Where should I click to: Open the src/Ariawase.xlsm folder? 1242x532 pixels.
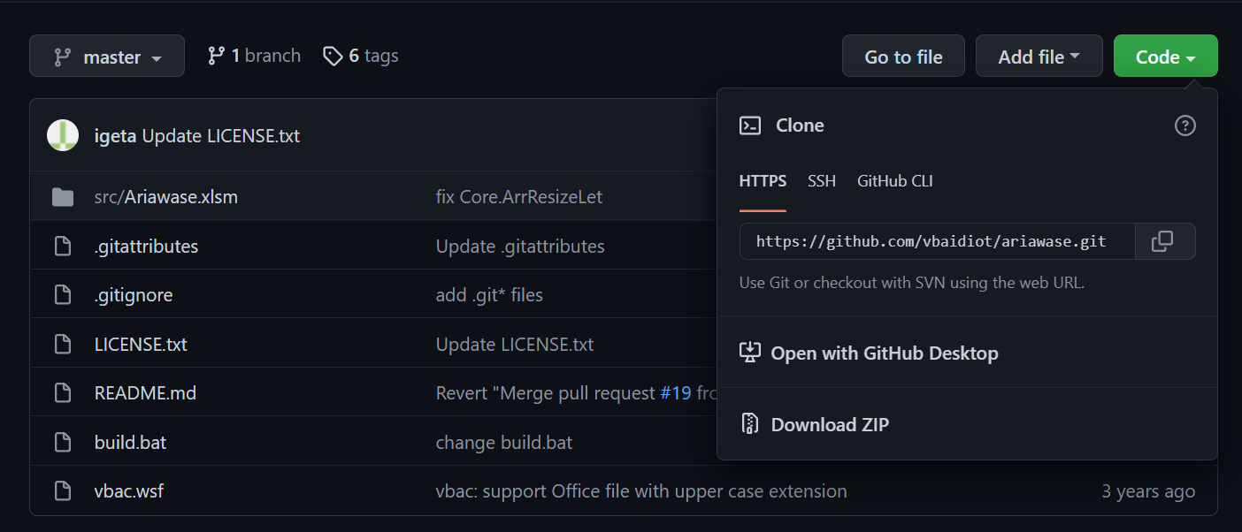coord(166,196)
